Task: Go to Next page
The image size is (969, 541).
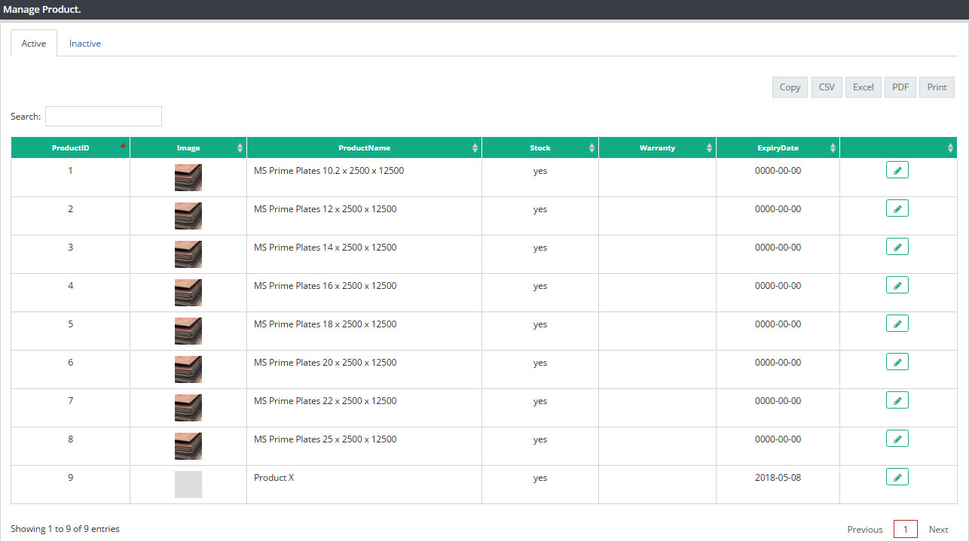Action: click(938, 529)
